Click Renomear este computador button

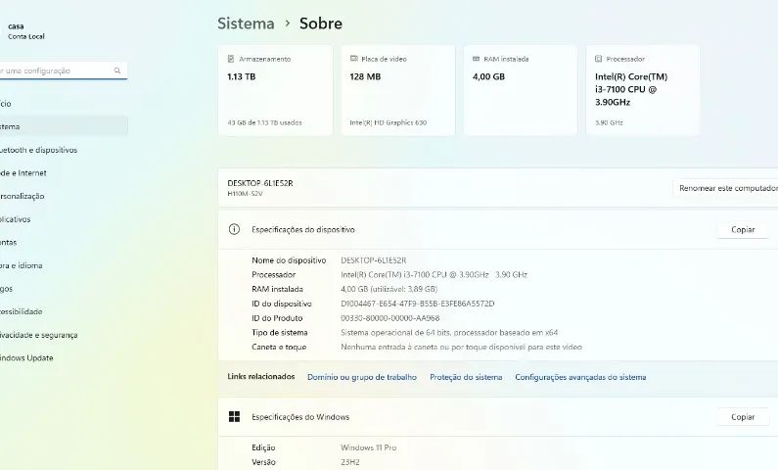click(x=726, y=188)
